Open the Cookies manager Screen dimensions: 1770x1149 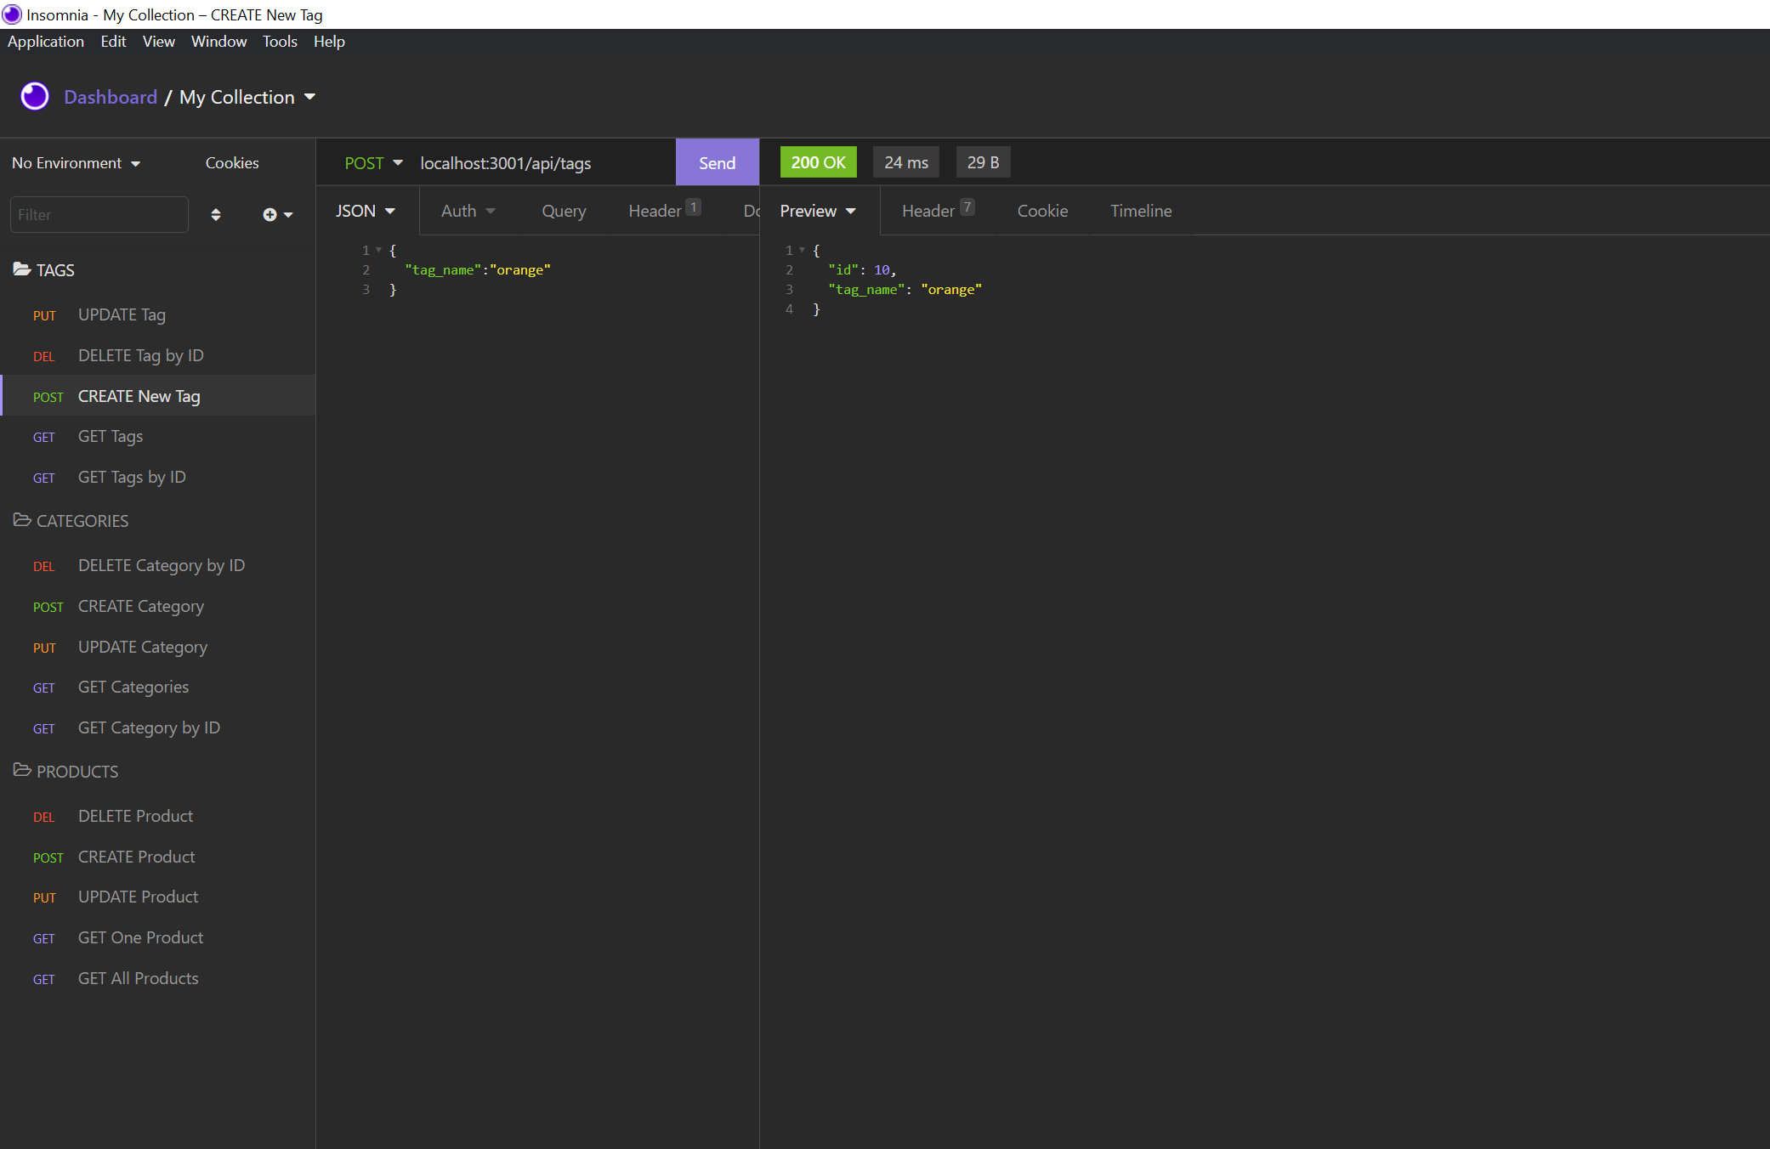[231, 162]
